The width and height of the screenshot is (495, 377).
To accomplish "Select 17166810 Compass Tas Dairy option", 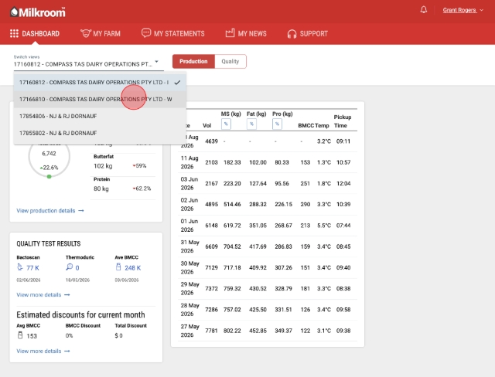I will pos(100,100).
